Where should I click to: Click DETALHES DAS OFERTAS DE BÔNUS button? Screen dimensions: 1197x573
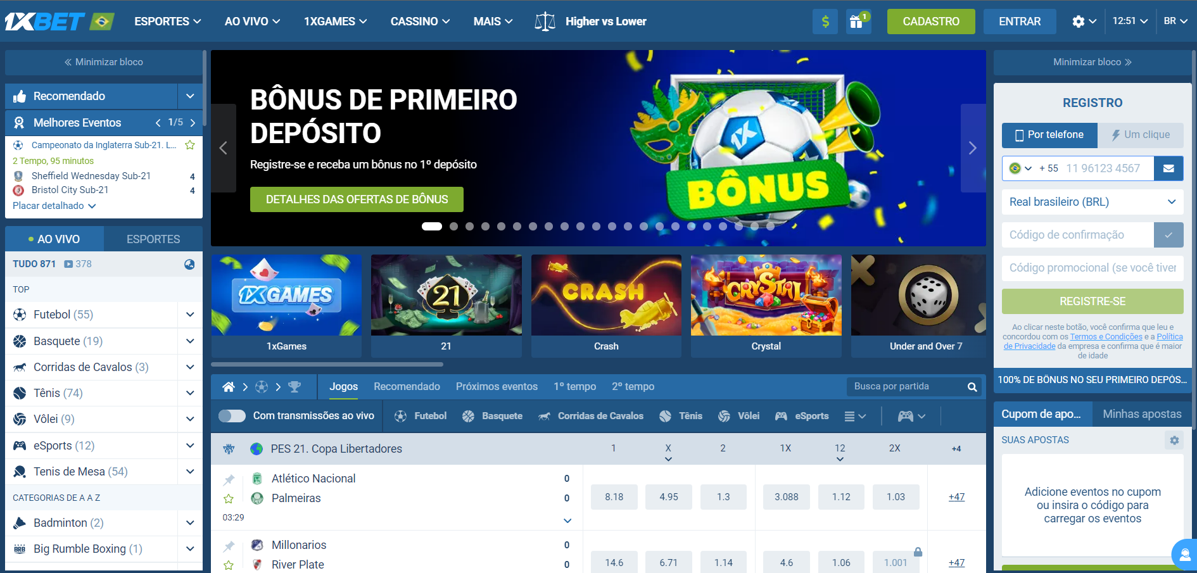pyautogui.click(x=357, y=199)
